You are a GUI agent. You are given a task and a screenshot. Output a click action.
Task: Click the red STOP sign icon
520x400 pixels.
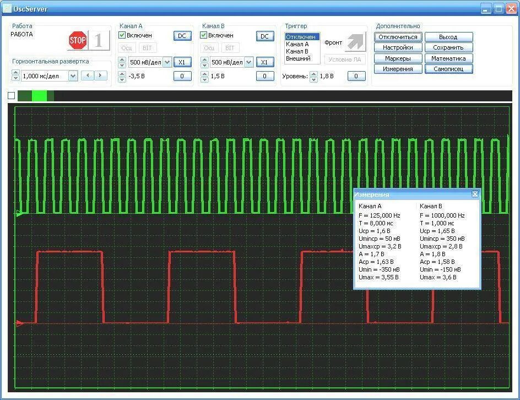click(x=78, y=40)
